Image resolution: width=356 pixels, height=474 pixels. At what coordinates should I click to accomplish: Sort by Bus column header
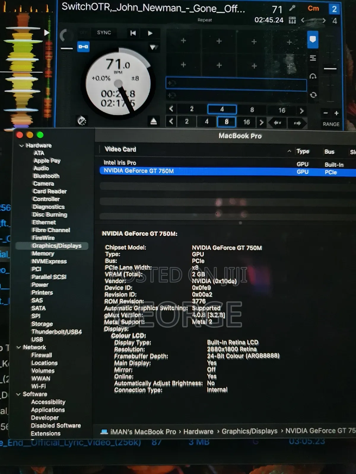[x=329, y=152]
